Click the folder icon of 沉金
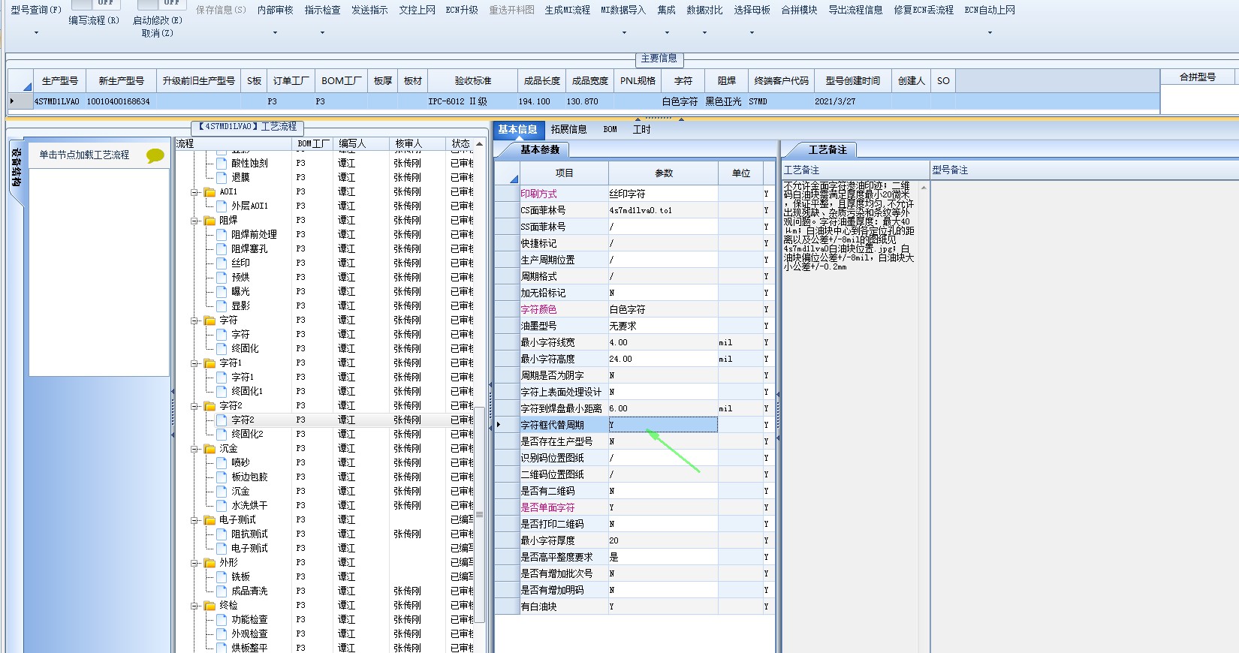Screen dimensions: 1239x653 pos(210,448)
